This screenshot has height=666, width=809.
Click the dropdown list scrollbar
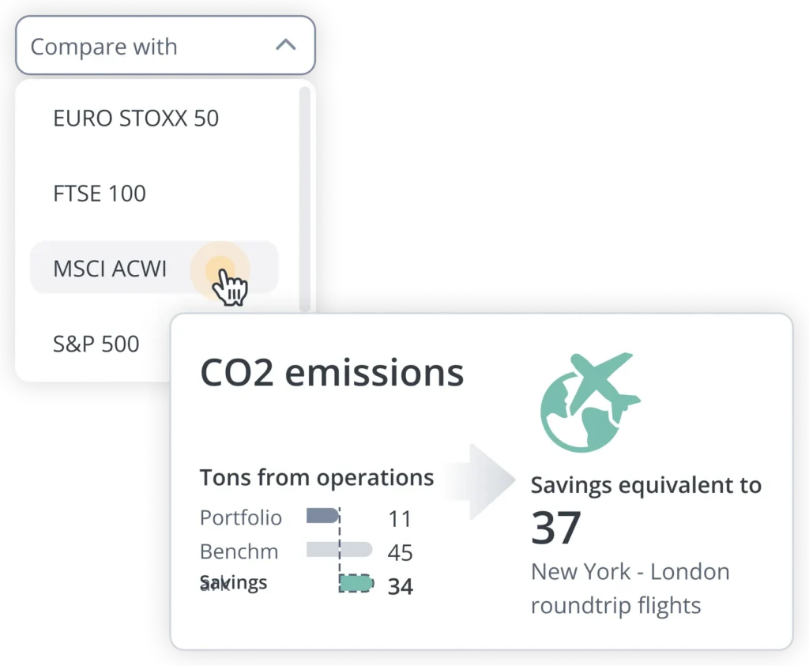tap(304, 199)
